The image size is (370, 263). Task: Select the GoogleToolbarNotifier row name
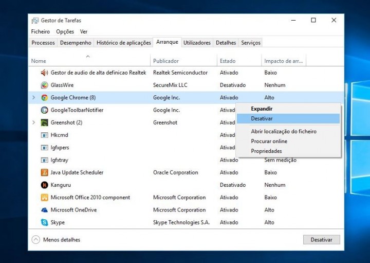click(x=77, y=110)
